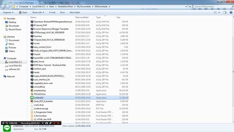Open Desktop in the navigation pane
Image resolution: width=234 pixels, height=132 pixels.
[x=12, y=22]
